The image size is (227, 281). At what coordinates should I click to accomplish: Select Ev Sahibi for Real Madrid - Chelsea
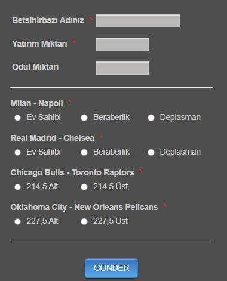tap(17, 152)
